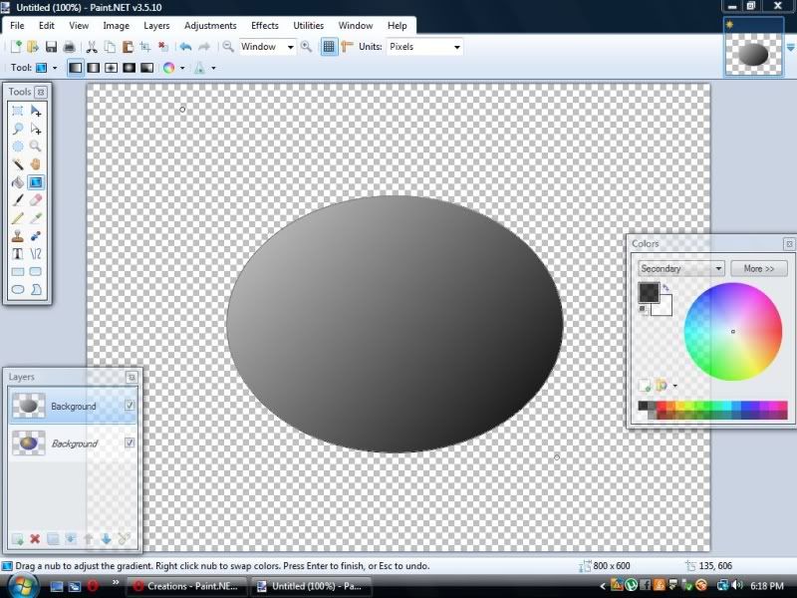
Task: Pick a hue on the color wheel
Action: coord(733,332)
